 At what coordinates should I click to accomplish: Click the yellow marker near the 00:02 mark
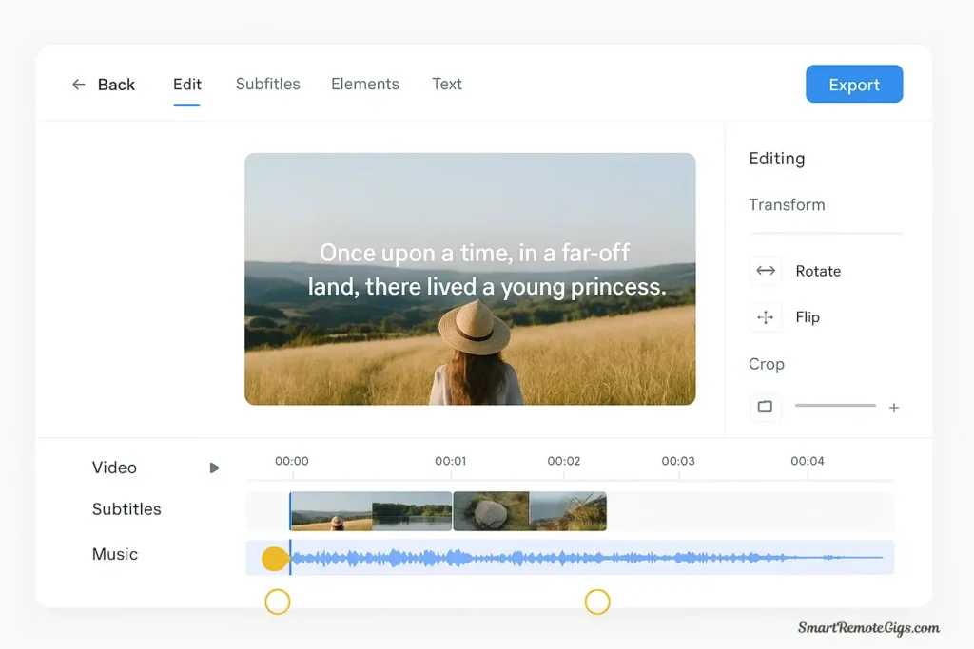pyautogui.click(x=597, y=601)
